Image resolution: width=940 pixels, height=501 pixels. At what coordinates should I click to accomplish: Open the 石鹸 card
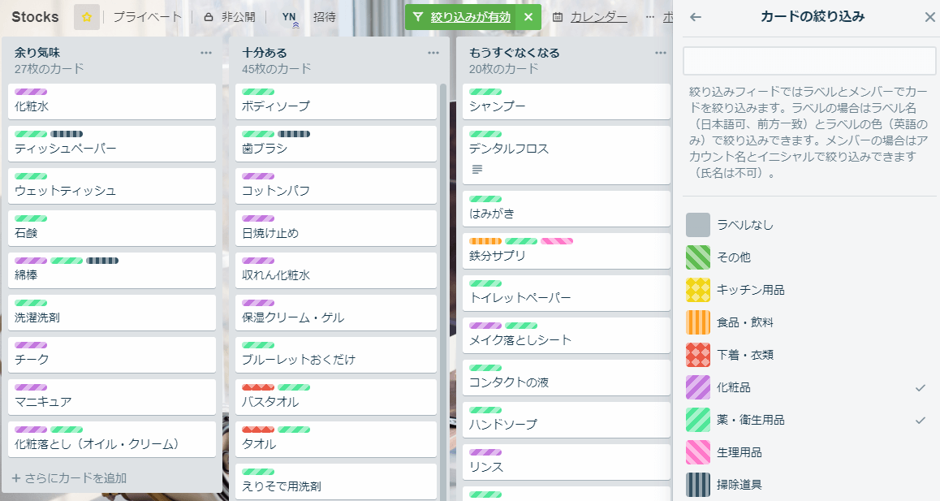(x=111, y=228)
